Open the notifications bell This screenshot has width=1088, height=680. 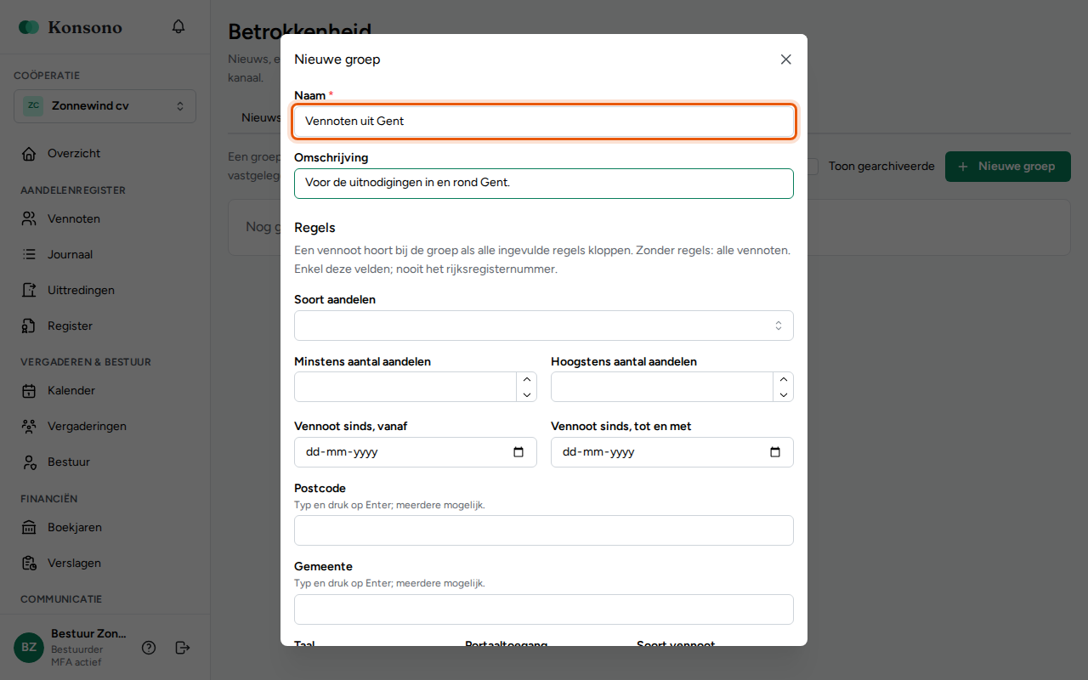(178, 27)
